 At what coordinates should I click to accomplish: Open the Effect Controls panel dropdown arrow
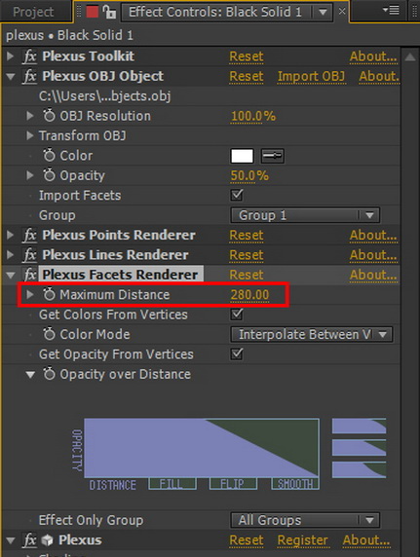pyautogui.click(x=323, y=13)
